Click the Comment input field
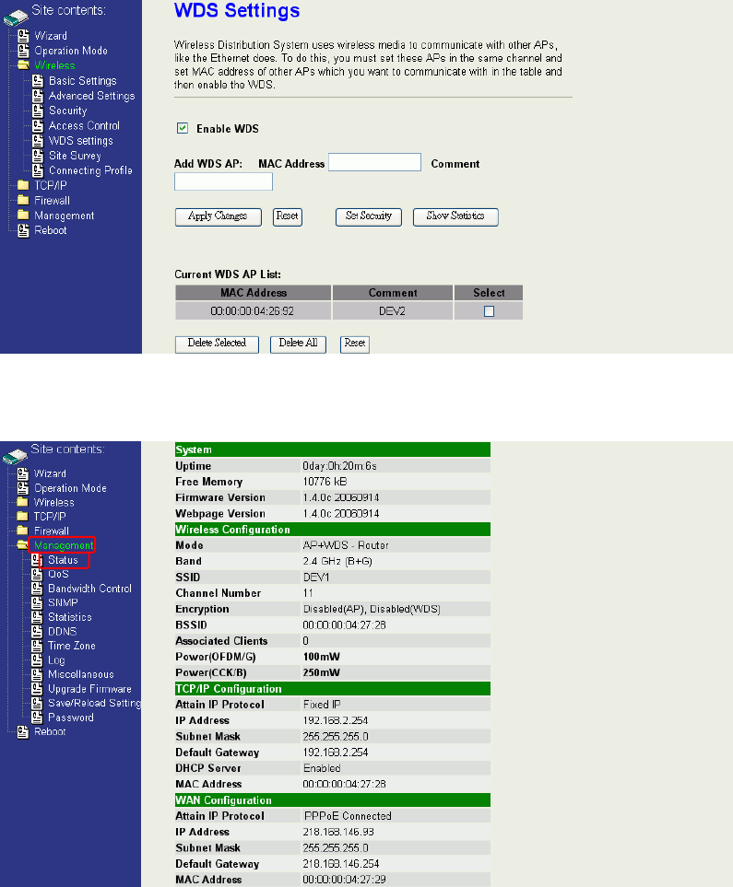 coord(223,181)
